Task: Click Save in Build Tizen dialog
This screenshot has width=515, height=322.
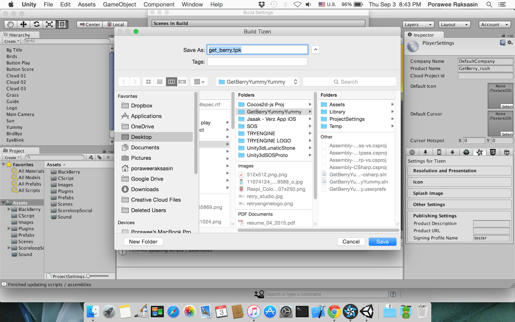Action: 382,241
